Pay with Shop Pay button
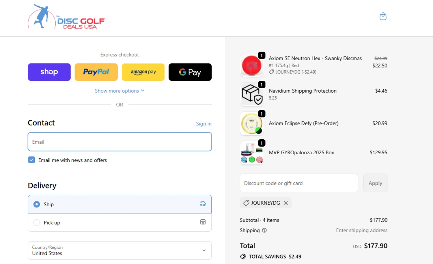Viewport: 433px width, 264px height. point(49,72)
